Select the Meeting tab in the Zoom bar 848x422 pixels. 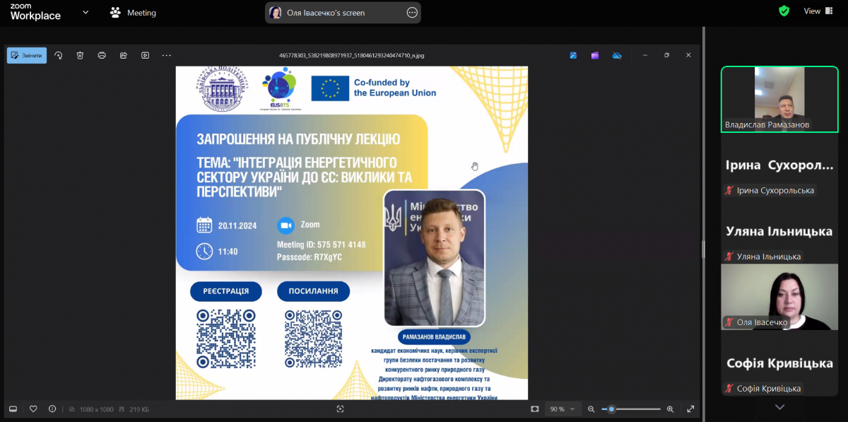tap(133, 12)
